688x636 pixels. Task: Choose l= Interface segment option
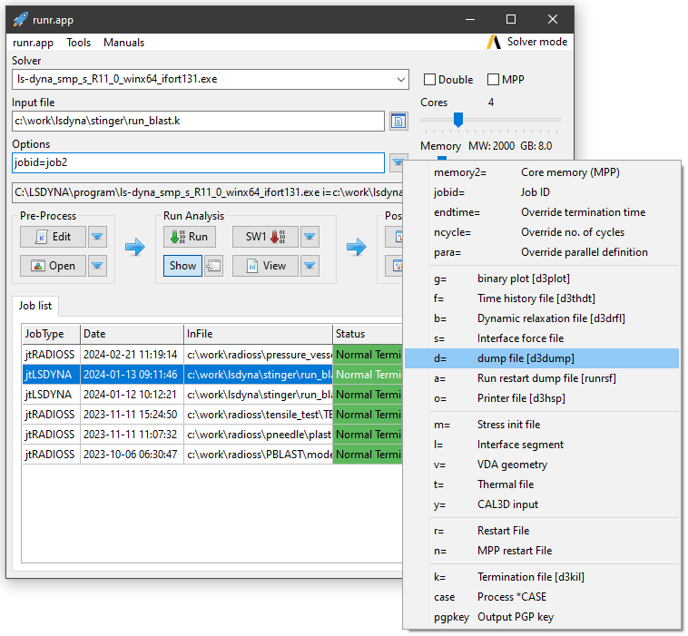click(x=542, y=445)
